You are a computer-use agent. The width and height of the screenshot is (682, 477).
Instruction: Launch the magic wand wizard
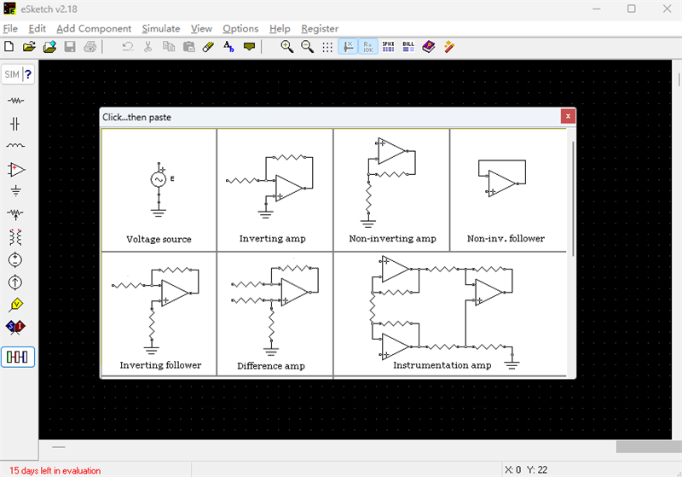click(x=449, y=47)
